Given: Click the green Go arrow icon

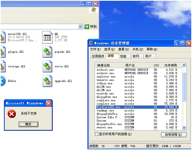Looking at the screenshot, I should (87, 27).
